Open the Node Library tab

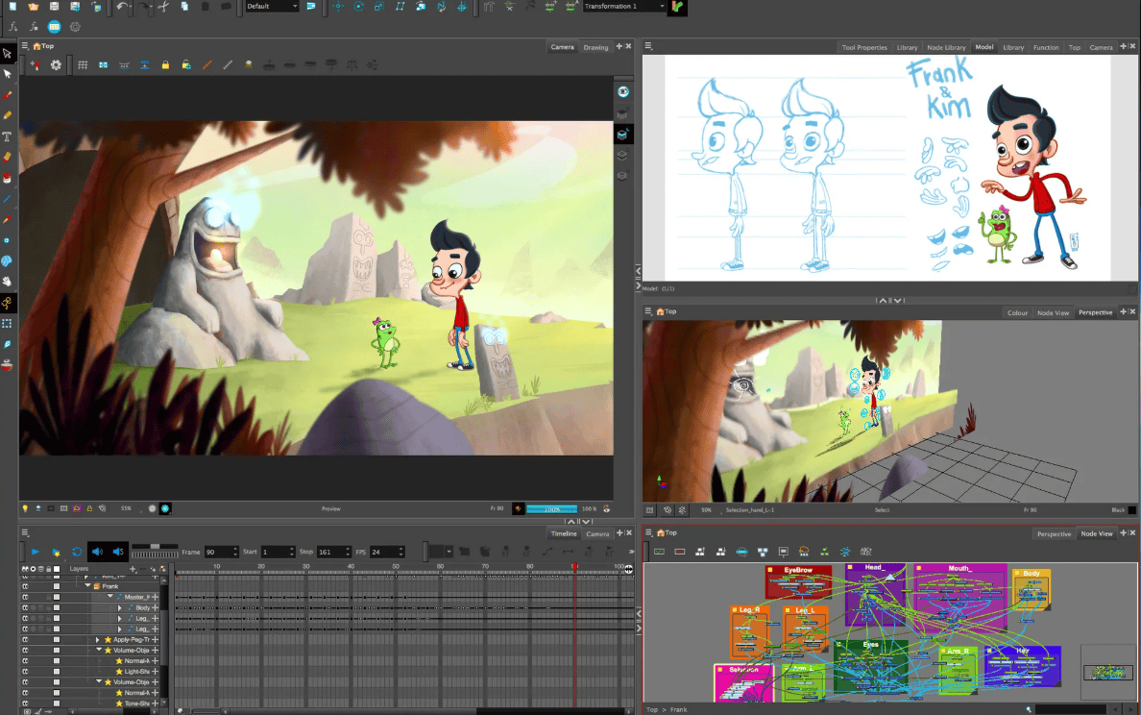[946, 47]
